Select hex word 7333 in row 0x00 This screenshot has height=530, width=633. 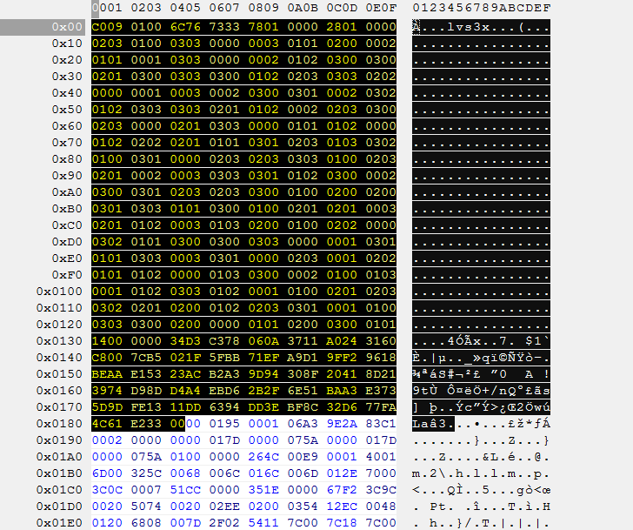(224, 27)
